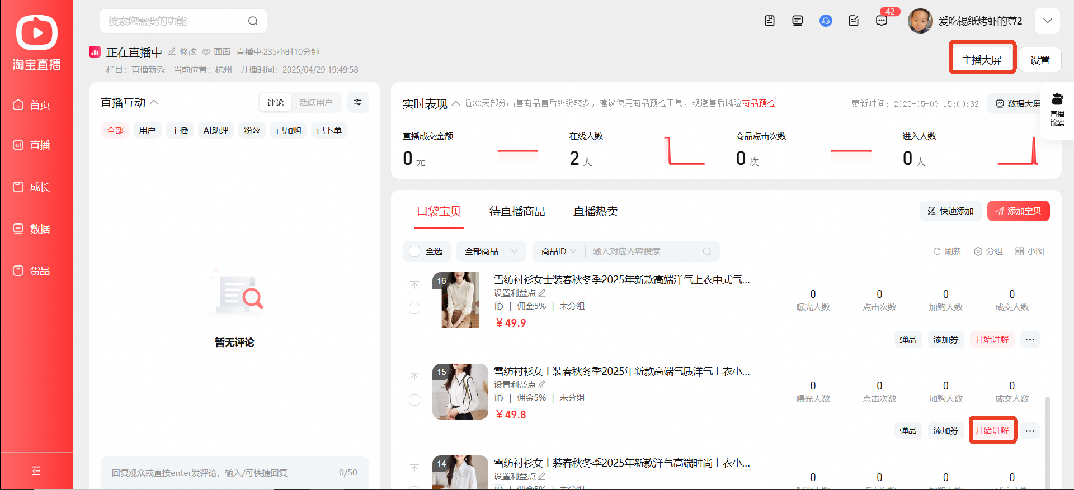The width and height of the screenshot is (1074, 490).
Task: Switch to the 活跃用户 tab
Action: 315,102
